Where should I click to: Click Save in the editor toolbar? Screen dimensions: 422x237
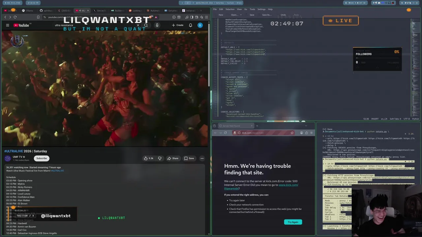pyautogui.click(x=252, y=15)
